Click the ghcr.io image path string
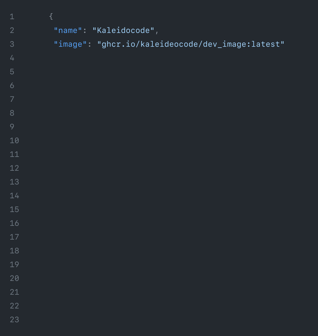 (191, 44)
